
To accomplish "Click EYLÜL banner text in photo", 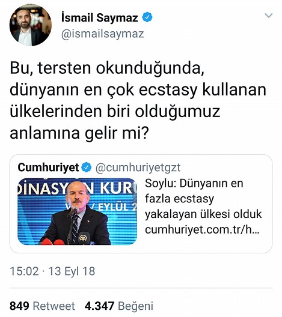I will pos(116,207).
